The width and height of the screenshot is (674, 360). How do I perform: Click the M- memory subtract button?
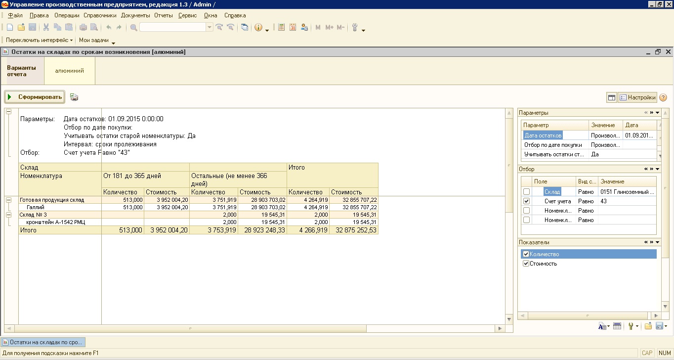(340, 28)
